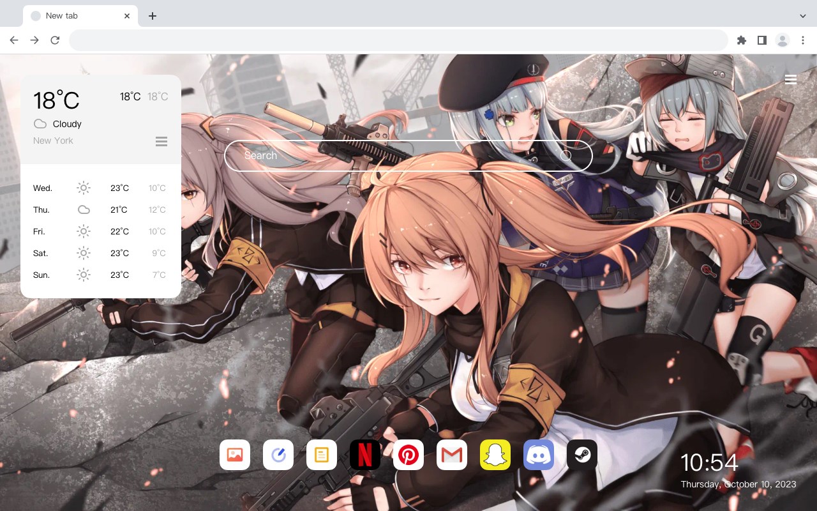The width and height of the screenshot is (817, 511).
Task: Click the Cloudy condition label
Action: tap(67, 124)
